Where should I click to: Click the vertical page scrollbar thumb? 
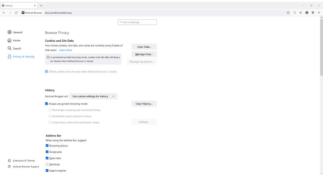pyautogui.click(x=321, y=47)
